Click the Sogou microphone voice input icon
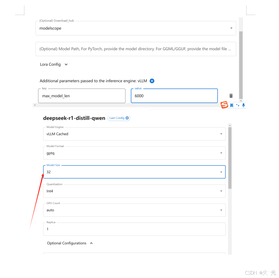This screenshot has width=279, height=278. click(x=243, y=105)
